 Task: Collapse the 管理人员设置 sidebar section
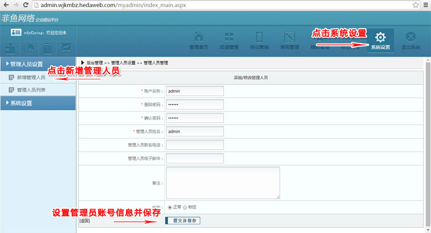click(x=38, y=64)
